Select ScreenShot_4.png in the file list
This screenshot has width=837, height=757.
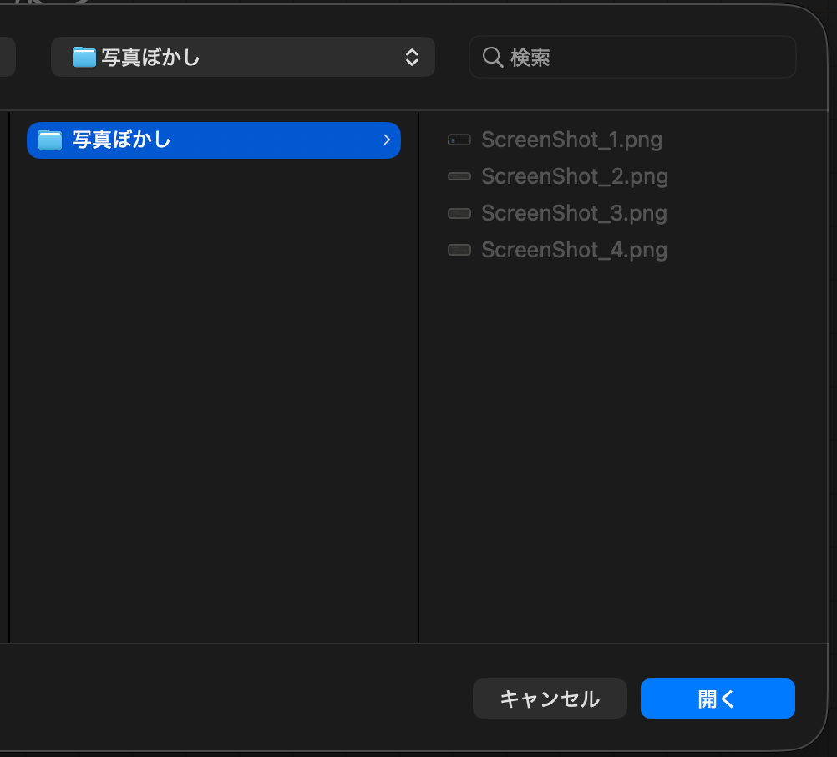[574, 250]
